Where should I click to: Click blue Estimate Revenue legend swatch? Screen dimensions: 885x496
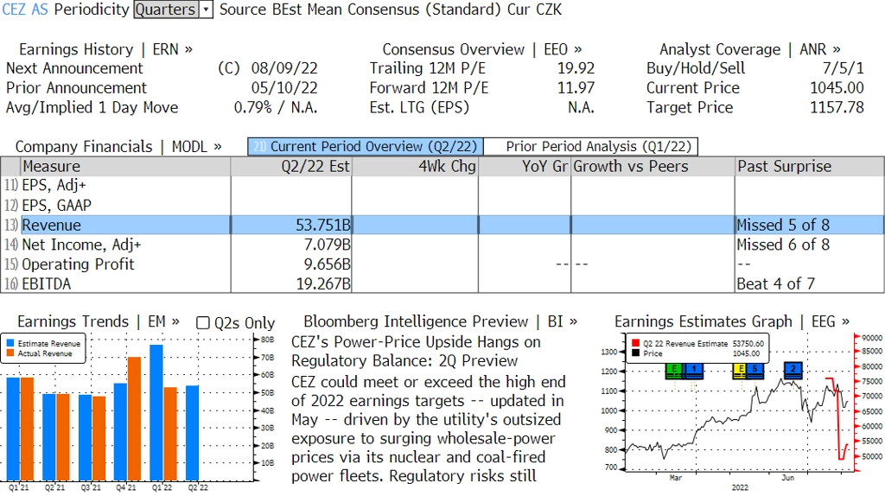coord(10,343)
